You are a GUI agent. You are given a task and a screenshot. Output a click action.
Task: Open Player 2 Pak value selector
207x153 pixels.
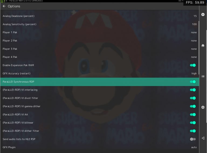coord(194,41)
